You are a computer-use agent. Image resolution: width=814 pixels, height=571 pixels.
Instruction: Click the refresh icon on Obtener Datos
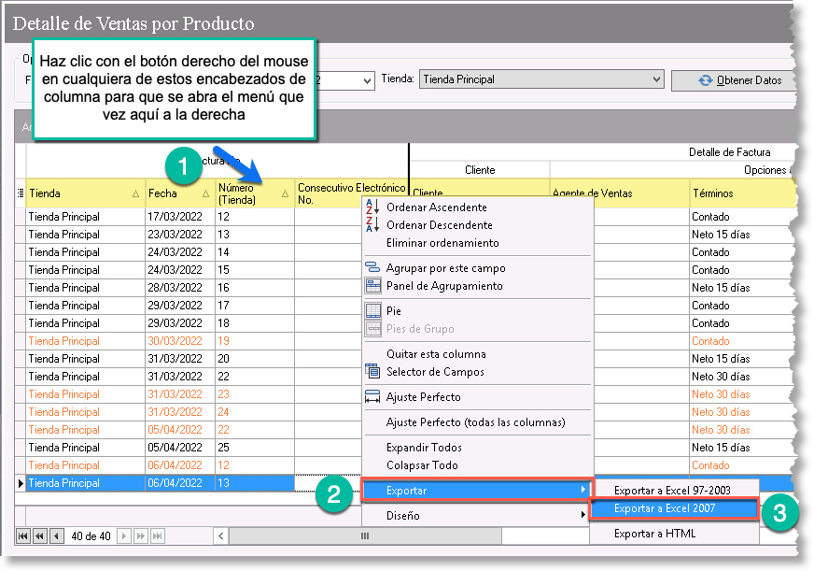[705, 80]
